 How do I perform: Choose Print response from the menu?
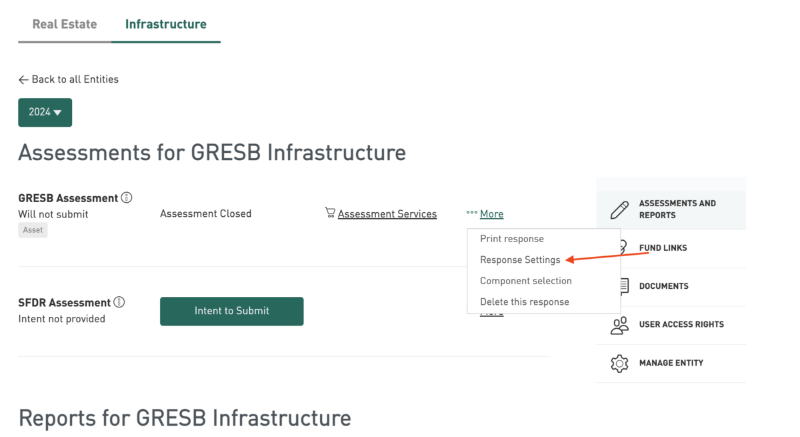pos(512,239)
